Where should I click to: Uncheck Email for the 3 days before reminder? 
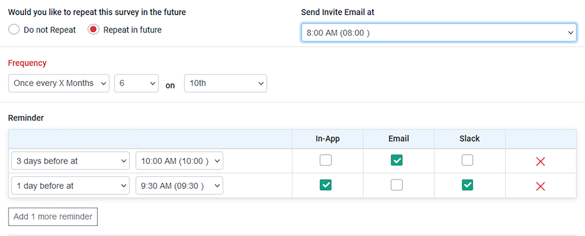pos(396,160)
